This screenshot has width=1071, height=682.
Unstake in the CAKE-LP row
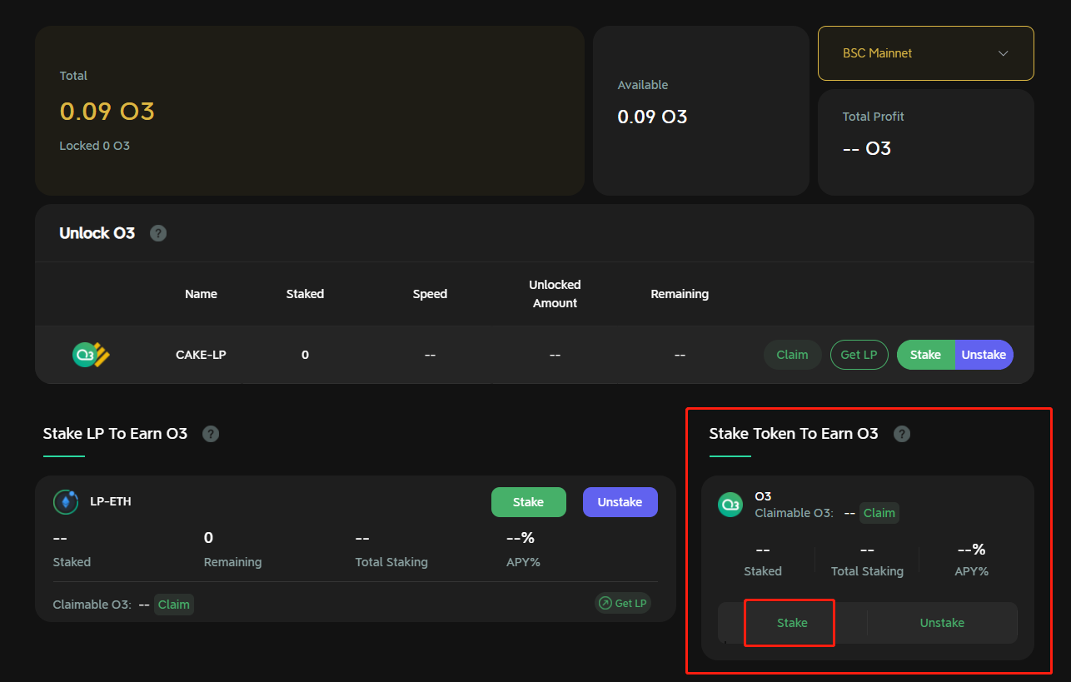984,355
